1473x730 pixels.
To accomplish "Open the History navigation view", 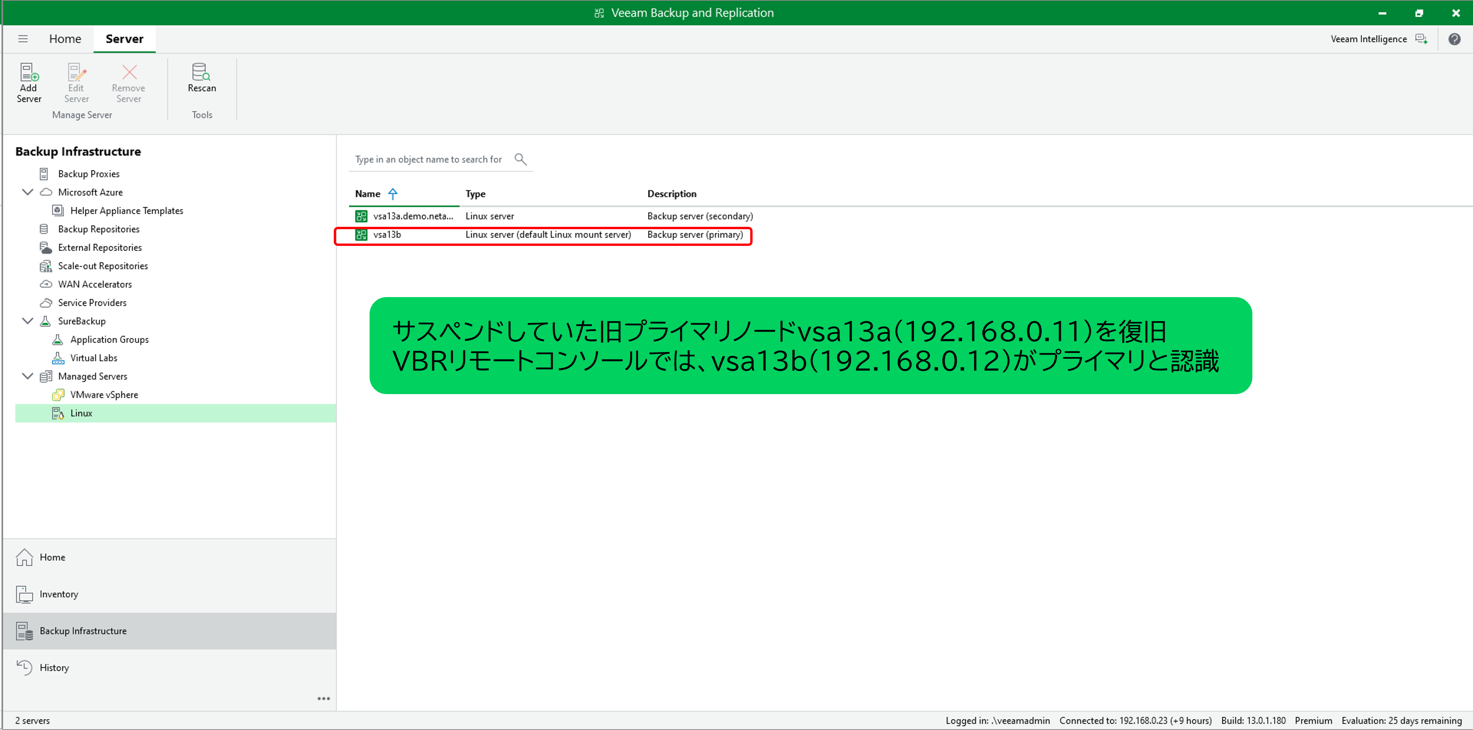I will (x=54, y=667).
